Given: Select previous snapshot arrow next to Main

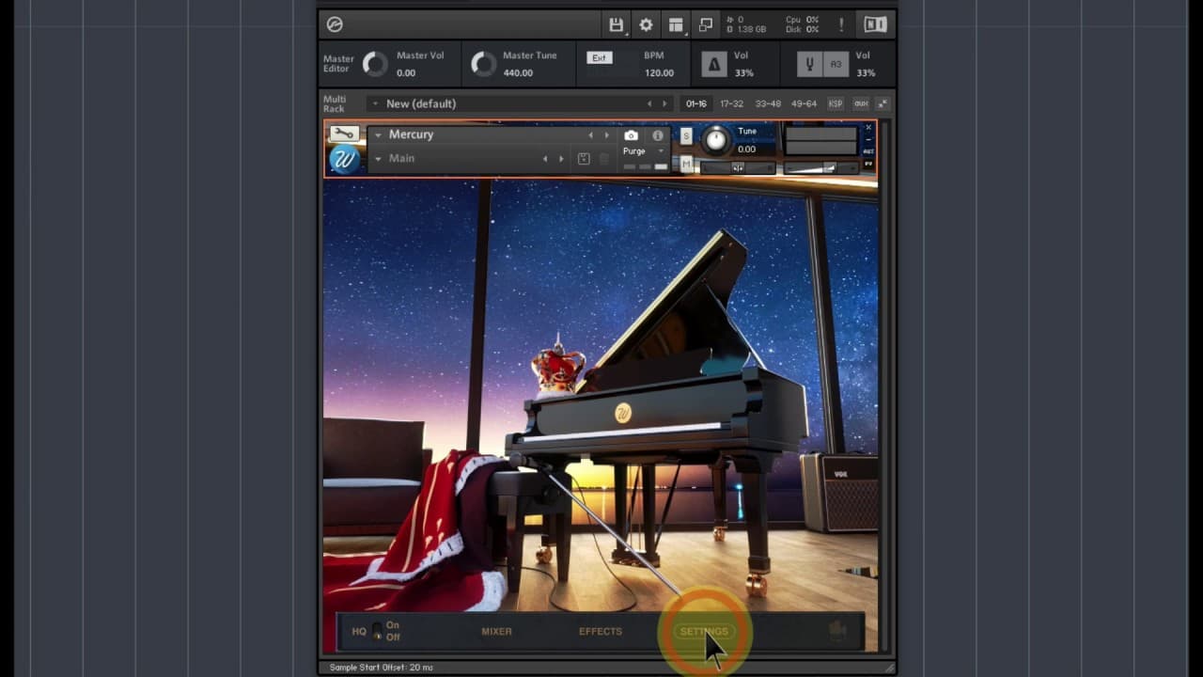Looking at the screenshot, I should [545, 159].
